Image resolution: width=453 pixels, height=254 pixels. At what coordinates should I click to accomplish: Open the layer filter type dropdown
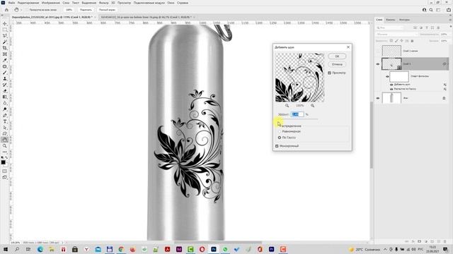(x=390, y=28)
